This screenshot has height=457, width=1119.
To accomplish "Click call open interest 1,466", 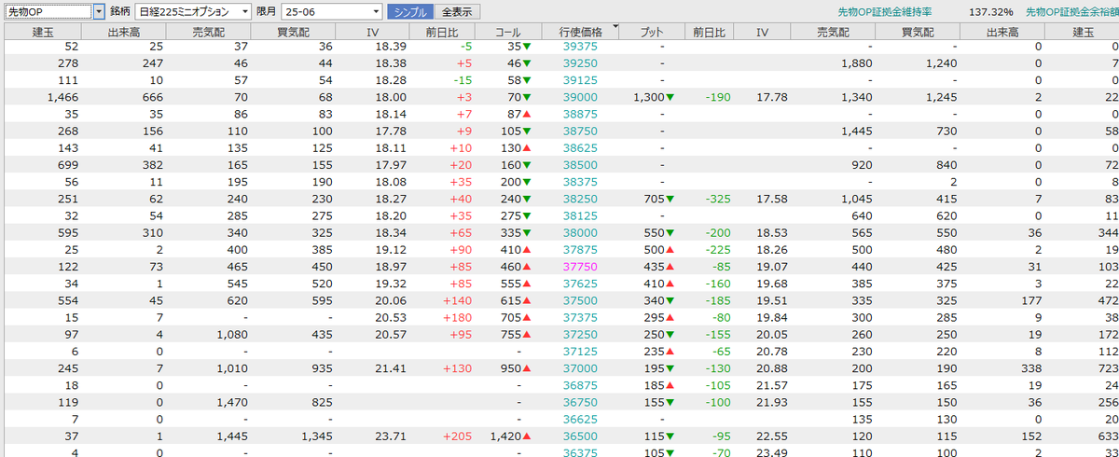I will pos(62,96).
